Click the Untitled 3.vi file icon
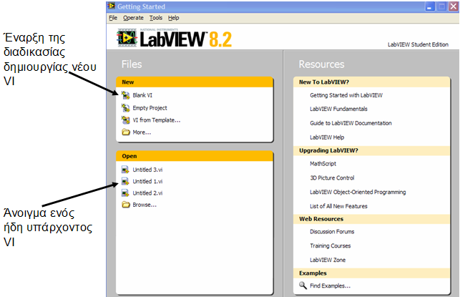This screenshot has width=460, height=297. 125,170
